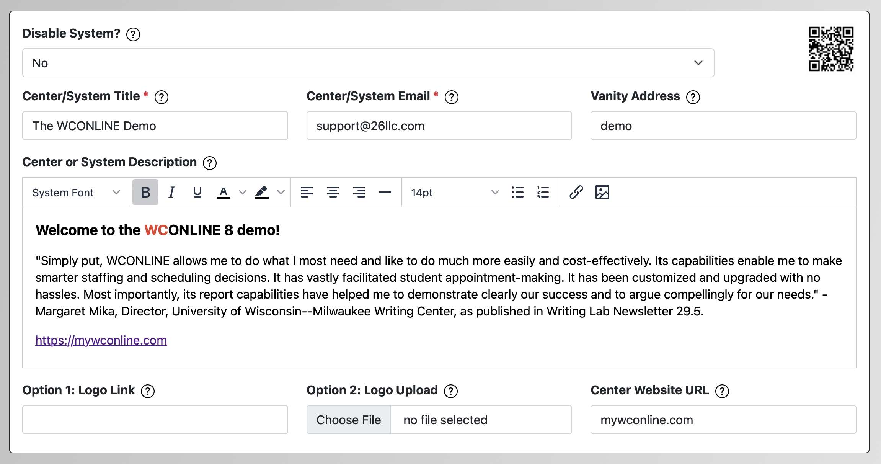This screenshot has height=464, width=881.
Task: Open the 14pt font size dropdown
Action: [454, 192]
